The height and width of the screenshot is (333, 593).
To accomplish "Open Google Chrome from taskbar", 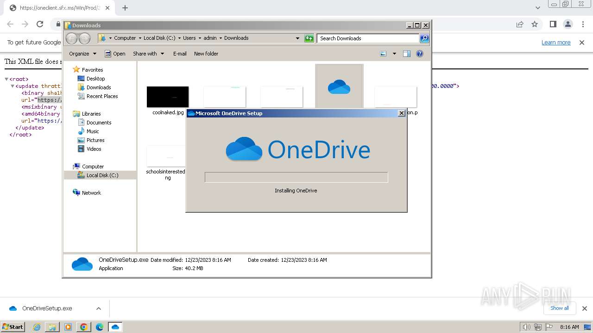I will (x=84, y=327).
